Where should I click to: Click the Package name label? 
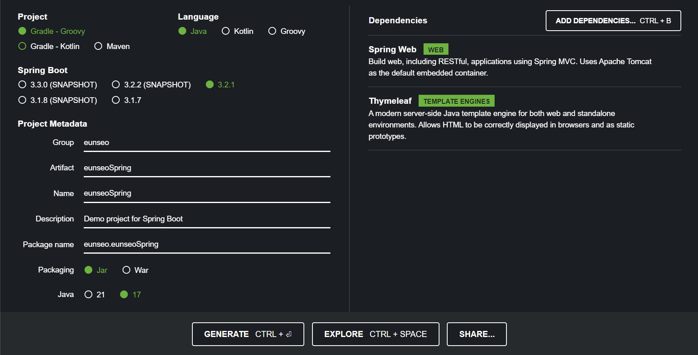click(x=48, y=244)
